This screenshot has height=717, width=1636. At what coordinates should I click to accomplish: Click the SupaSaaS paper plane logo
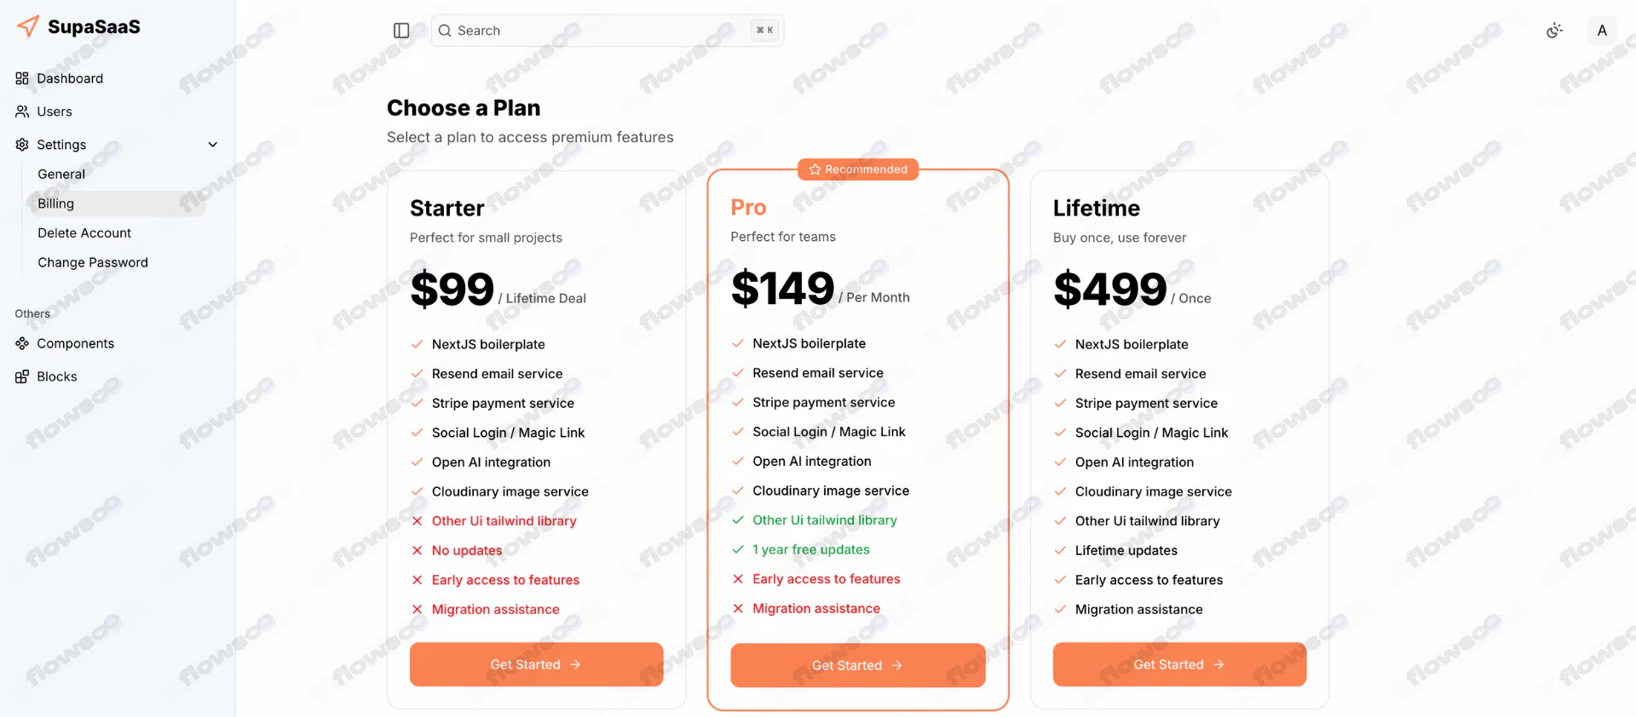pos(28,26)
